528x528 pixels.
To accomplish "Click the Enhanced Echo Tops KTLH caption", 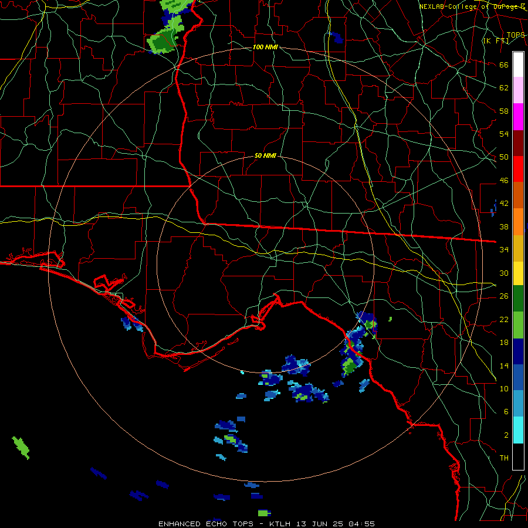I will 266,524.
